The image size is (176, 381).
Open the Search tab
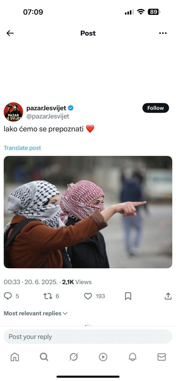pos(44,357)
